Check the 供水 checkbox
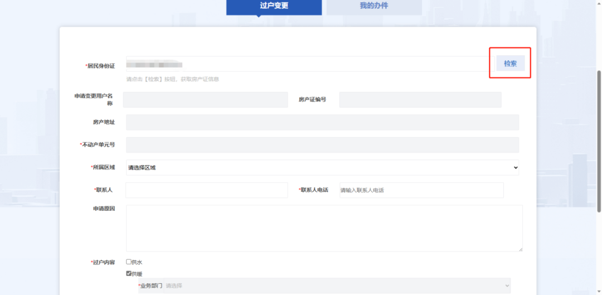The image size is (602, 295). pos(129,262)
